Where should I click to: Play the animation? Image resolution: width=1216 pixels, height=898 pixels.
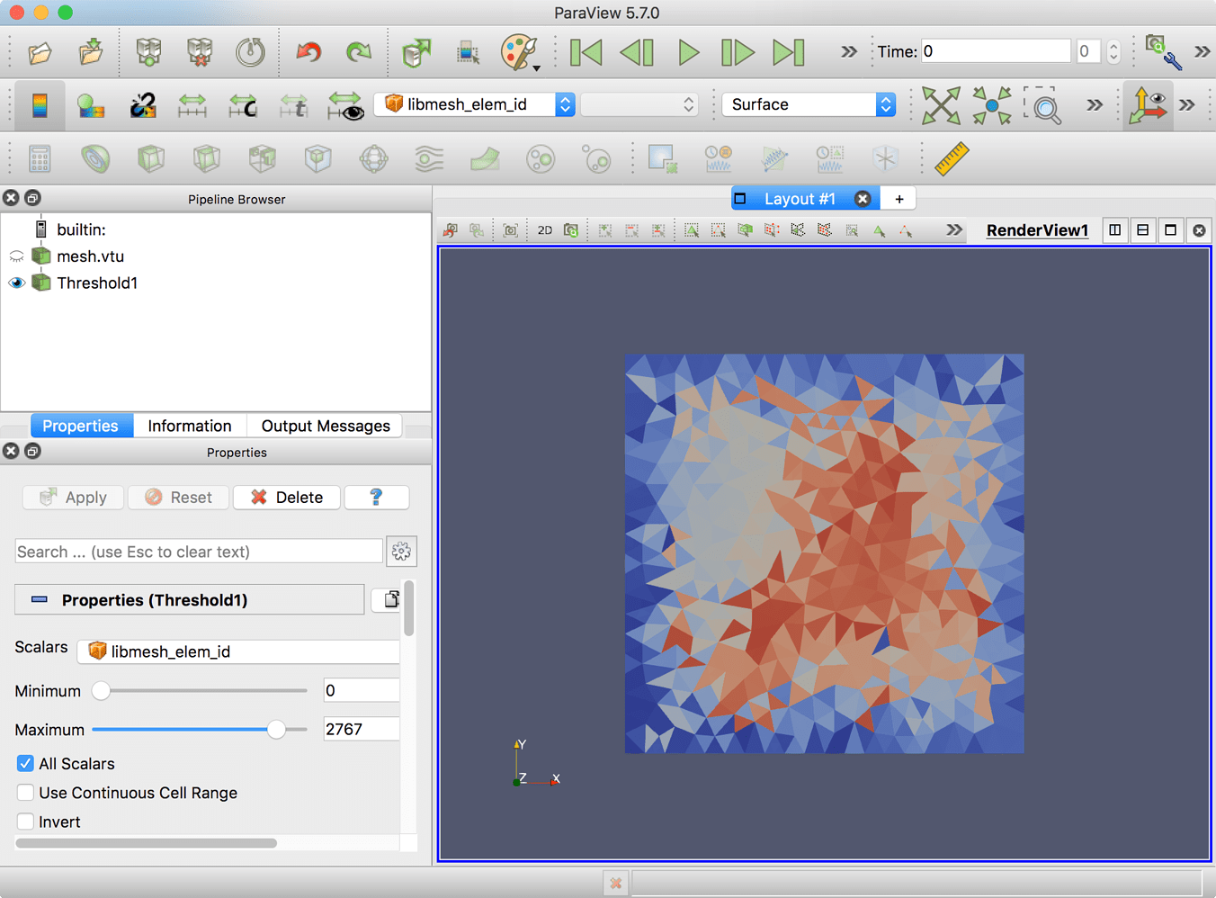pyautogui.click(x=688, y=52)
